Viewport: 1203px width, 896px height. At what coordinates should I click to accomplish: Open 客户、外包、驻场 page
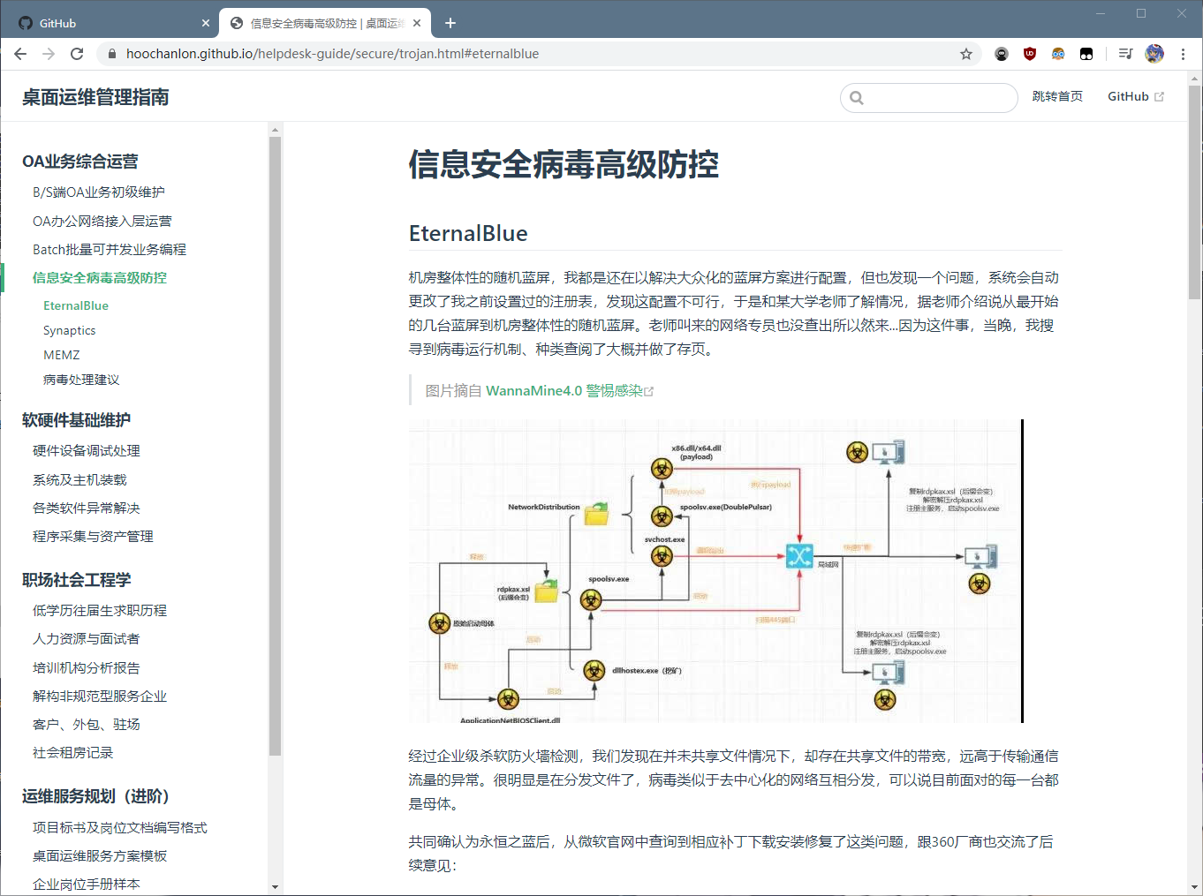coord(87,724)
